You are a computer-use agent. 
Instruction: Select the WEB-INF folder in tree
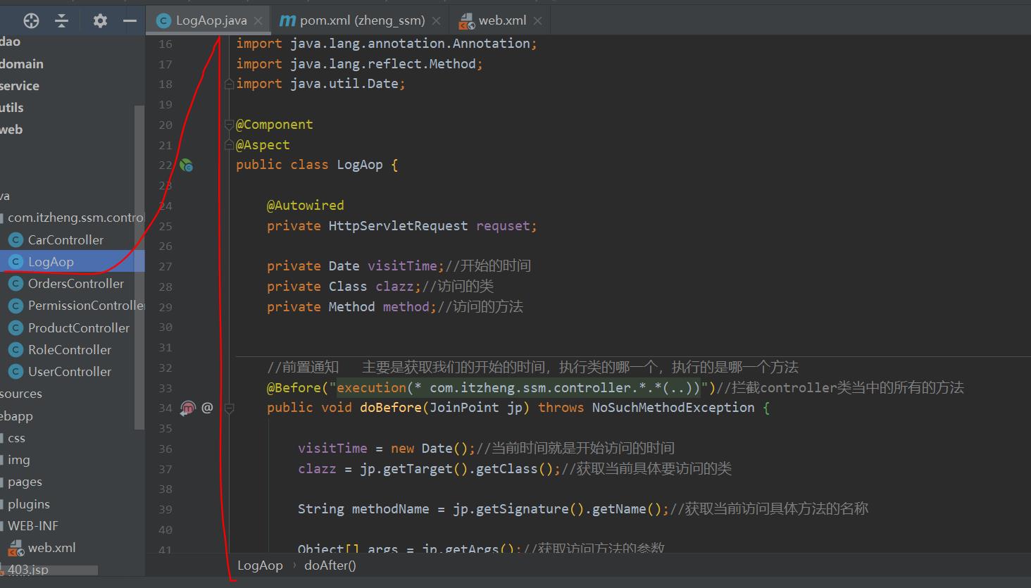point(33,525)
